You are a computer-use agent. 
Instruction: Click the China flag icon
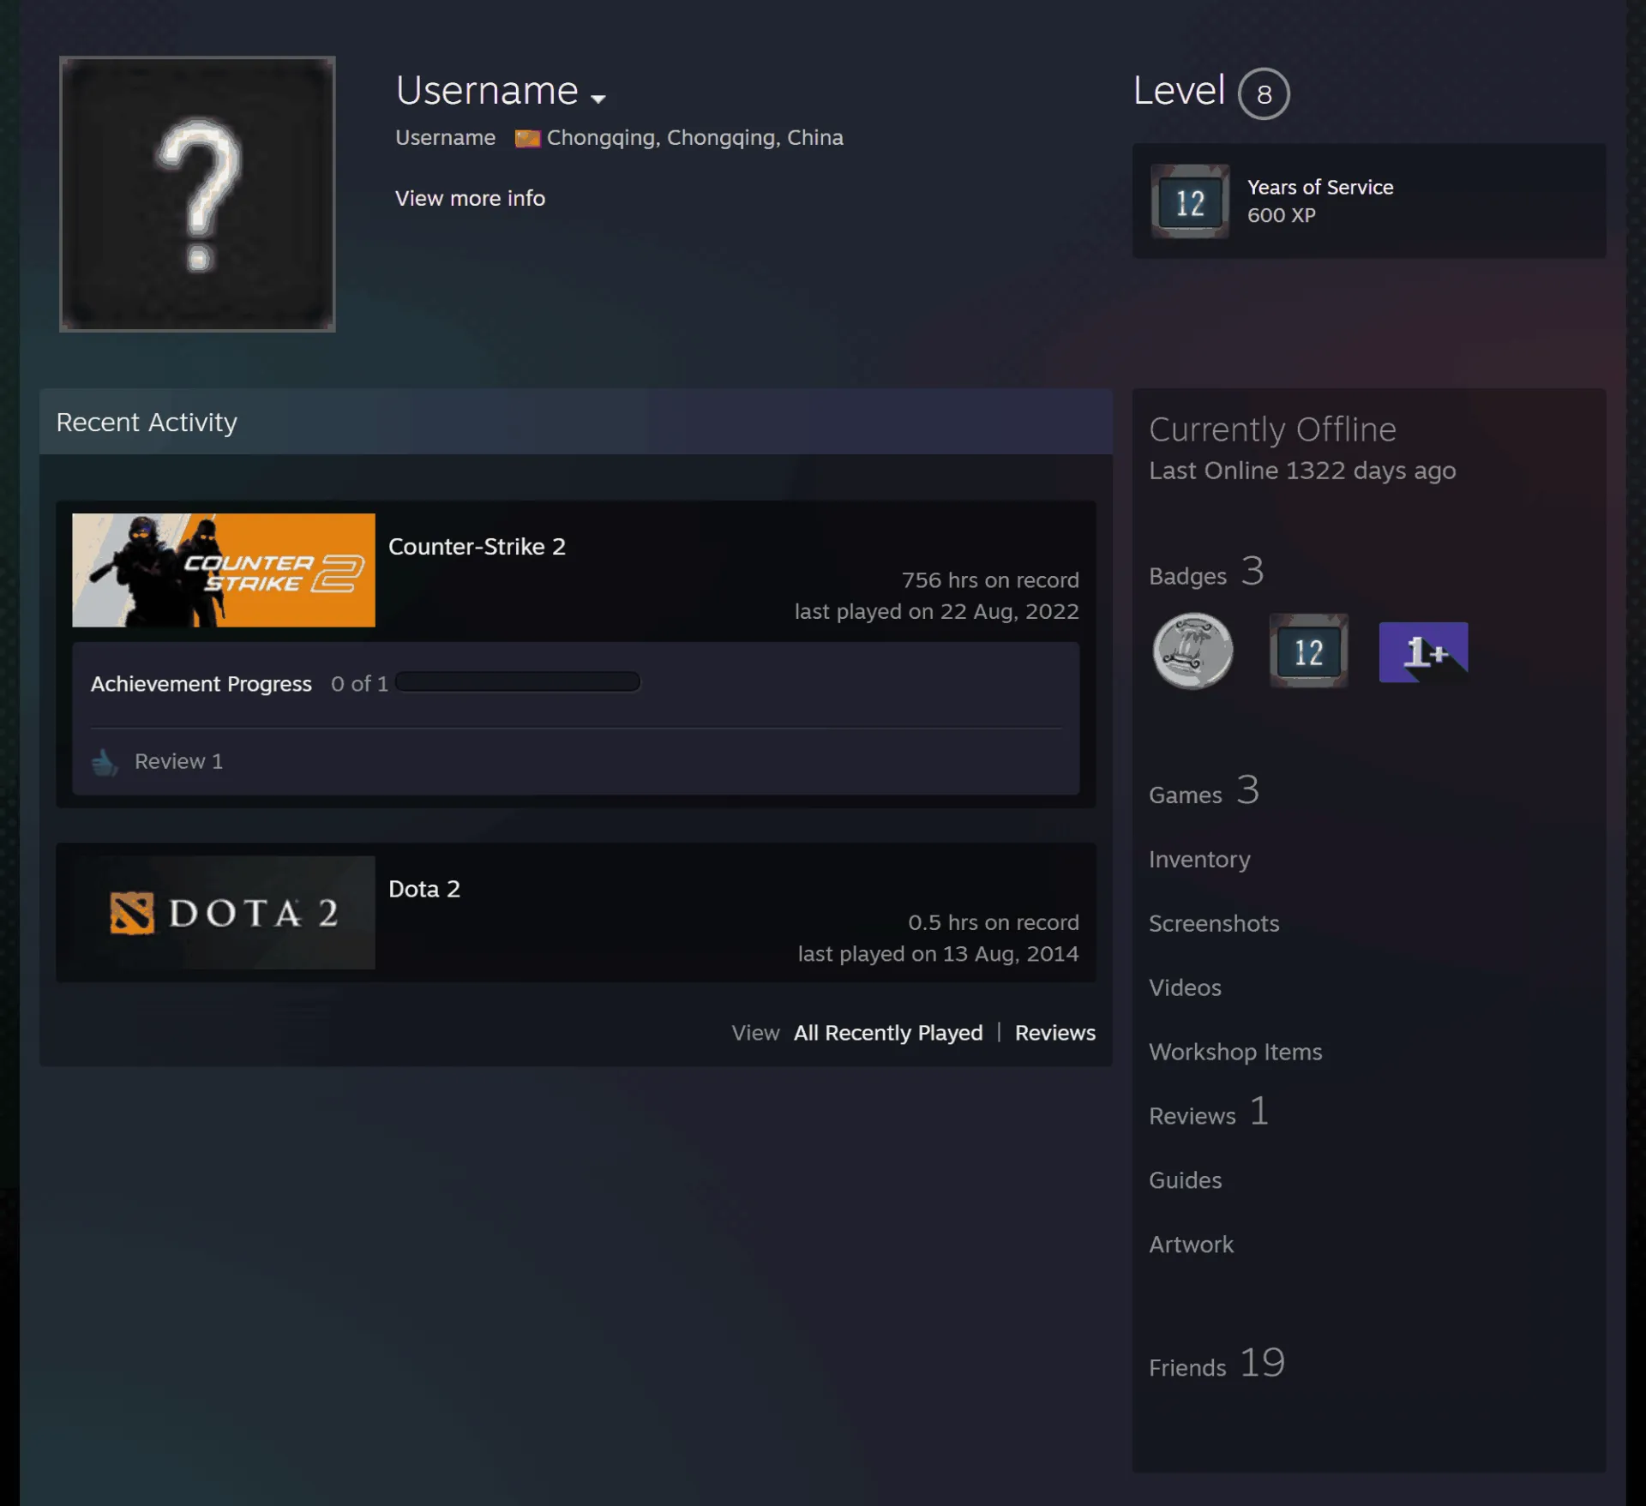point(527,138)
